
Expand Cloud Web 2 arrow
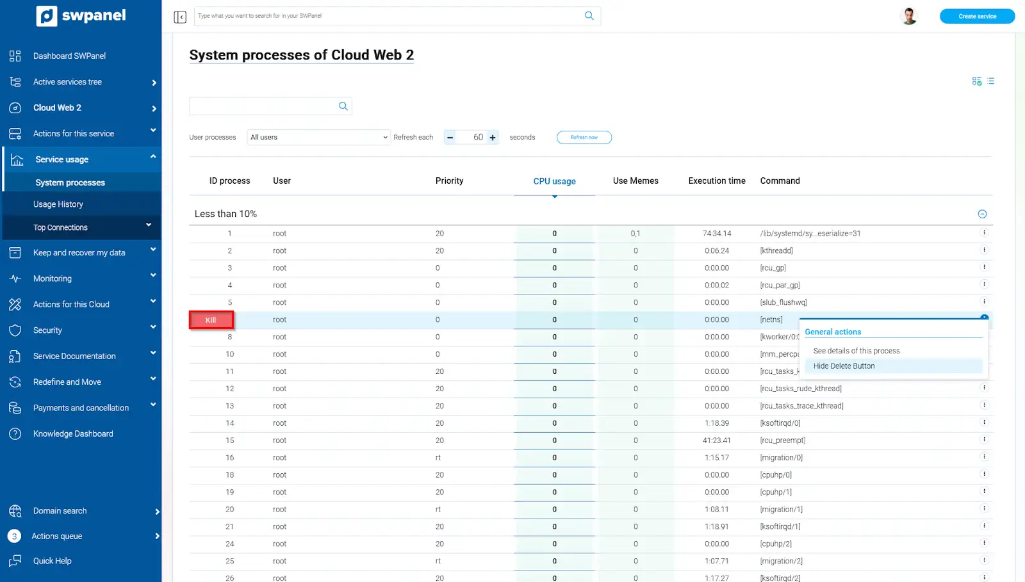pos(154,108)
